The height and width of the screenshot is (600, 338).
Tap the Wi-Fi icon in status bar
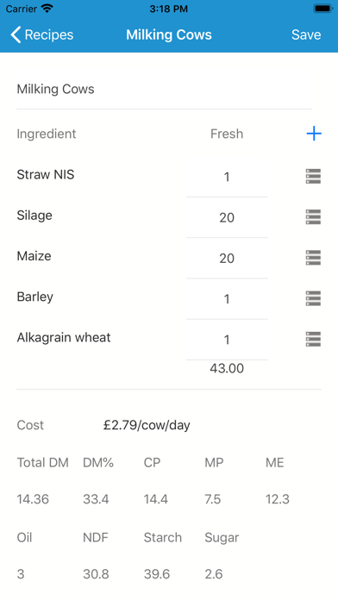(x=47, y=8)
